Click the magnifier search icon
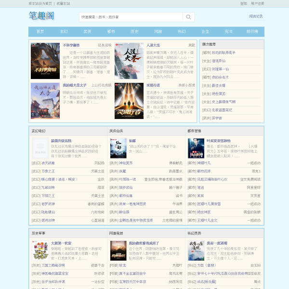The height and width of the screenshot is (289, 289). click(188, 17)
